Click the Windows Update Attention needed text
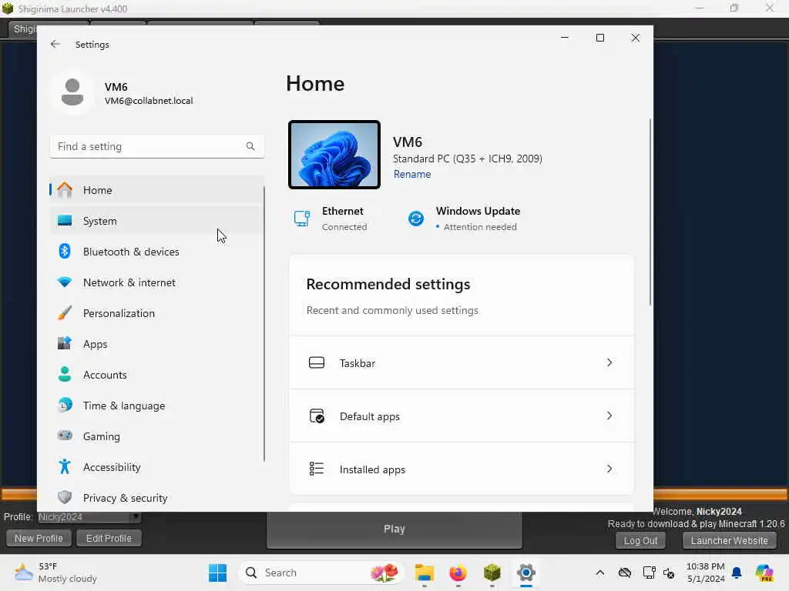The width and height of the screenshot is (789, 591). coord(480,227)
